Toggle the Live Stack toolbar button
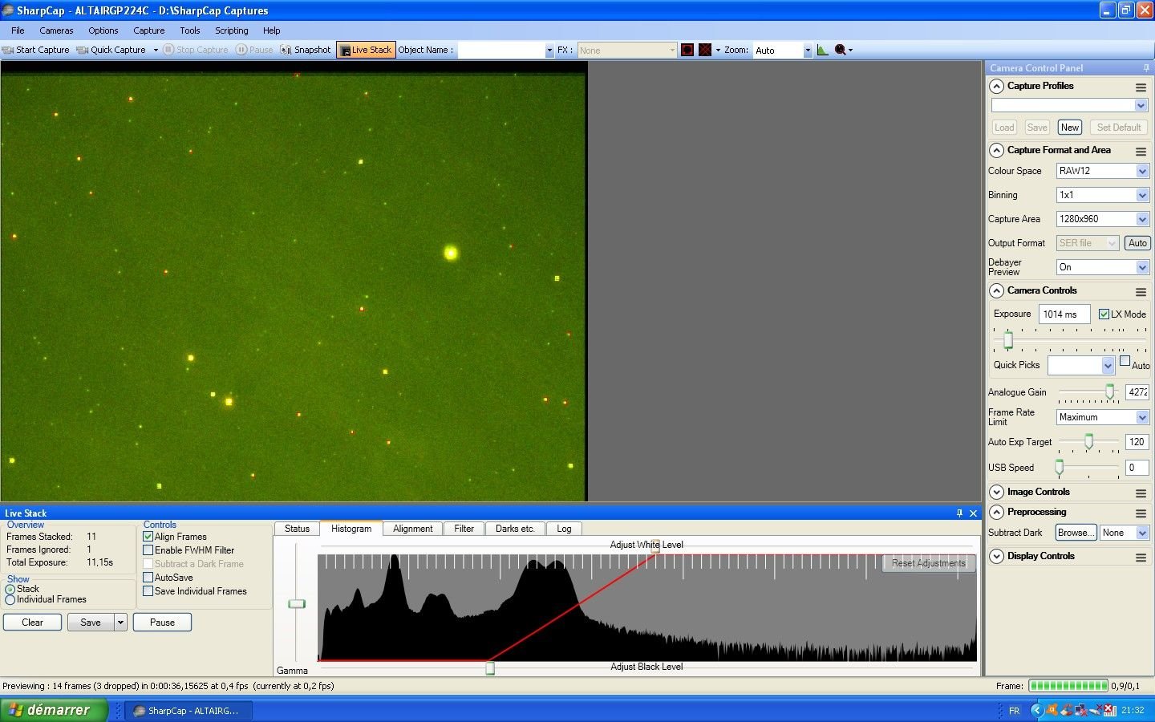This screenshot has width=1155, height=722. (x=366, y=50)
